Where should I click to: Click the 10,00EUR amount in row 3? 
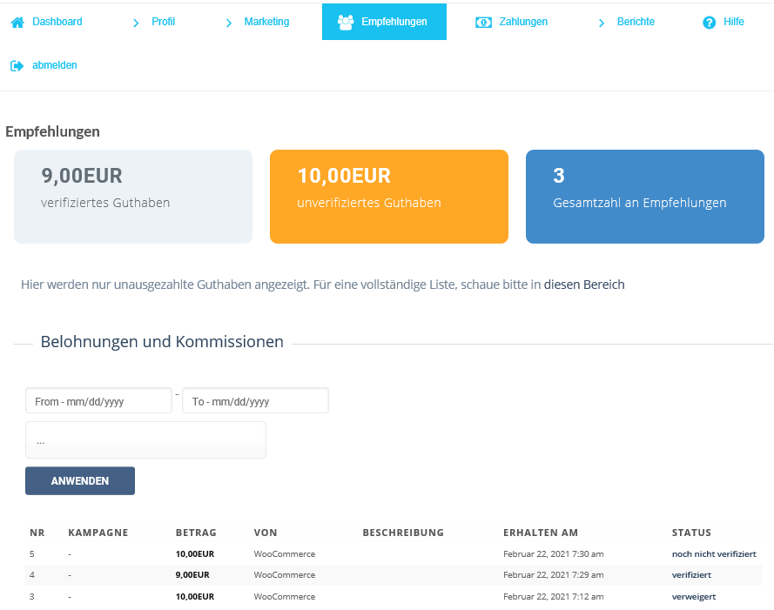coord(195,597)
